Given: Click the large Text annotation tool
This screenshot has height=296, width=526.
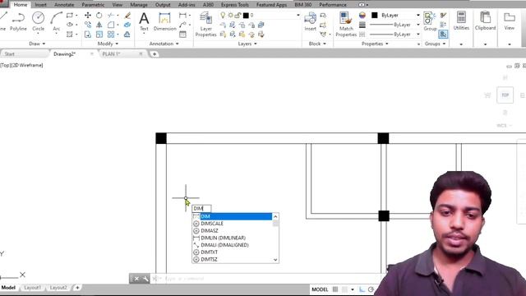Looking at the screenshot, I should [144, 21].
